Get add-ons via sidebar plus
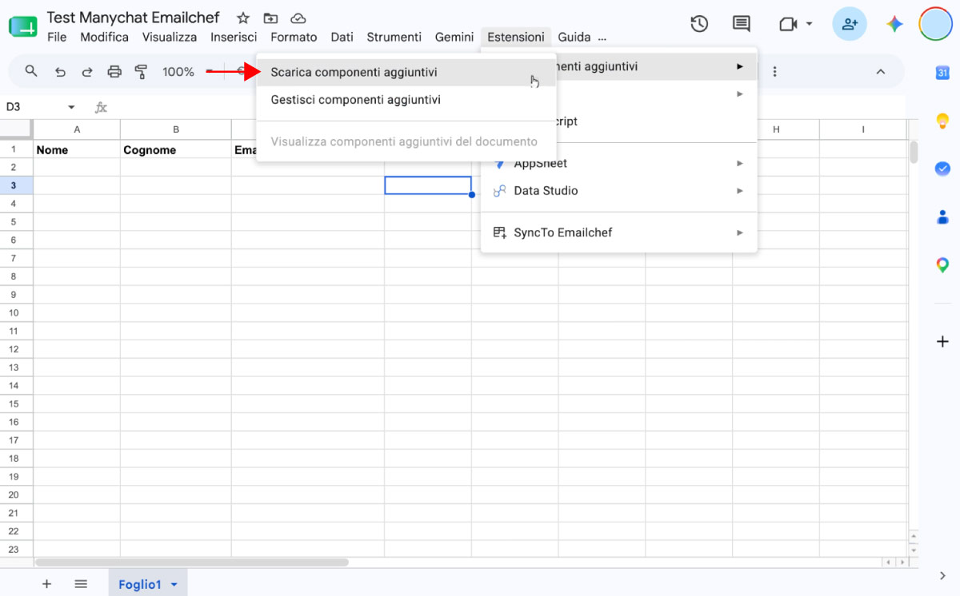This screenshot has width=960, height=596. click(x=942, y=341)
